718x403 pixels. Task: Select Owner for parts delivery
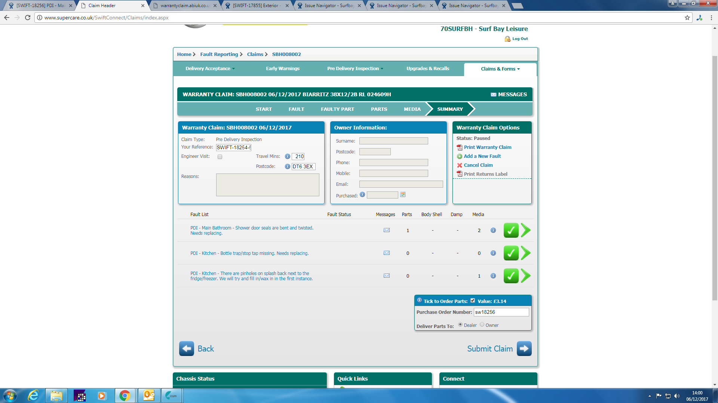click(x=482, y=325)
